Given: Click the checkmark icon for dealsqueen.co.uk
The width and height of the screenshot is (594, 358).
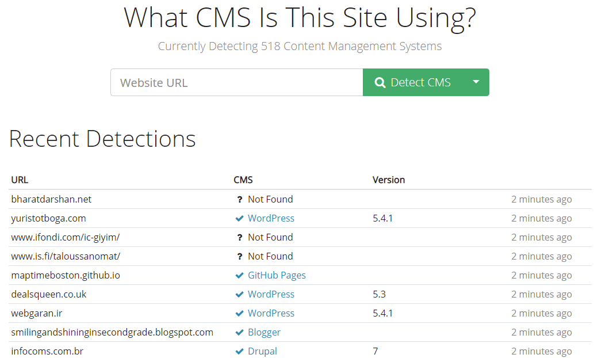Looking at the screenshot, I should pyautogui.click(x=239, y=294).
